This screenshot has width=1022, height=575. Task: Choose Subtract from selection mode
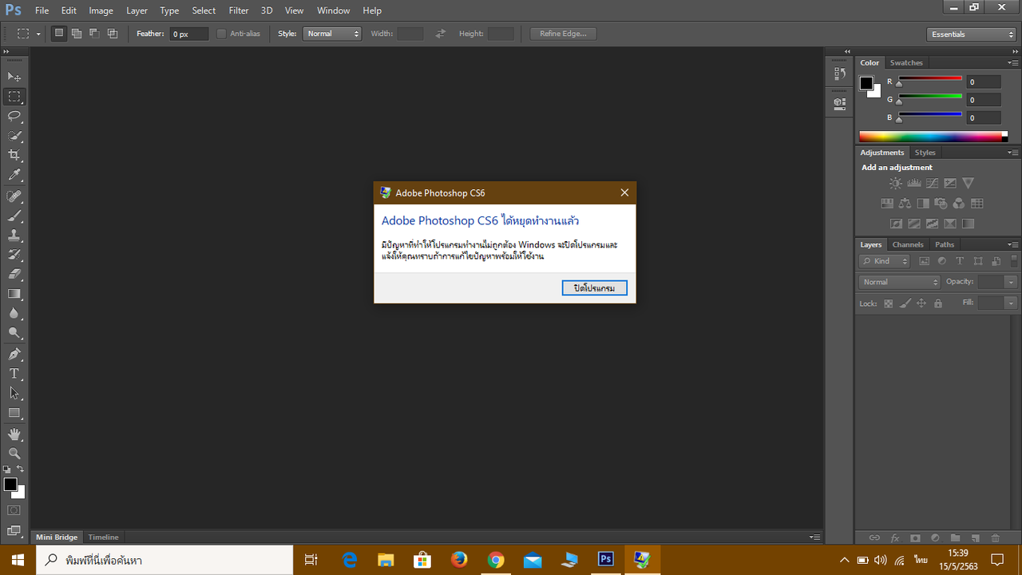pyautogui.click(x=94, y=34)
